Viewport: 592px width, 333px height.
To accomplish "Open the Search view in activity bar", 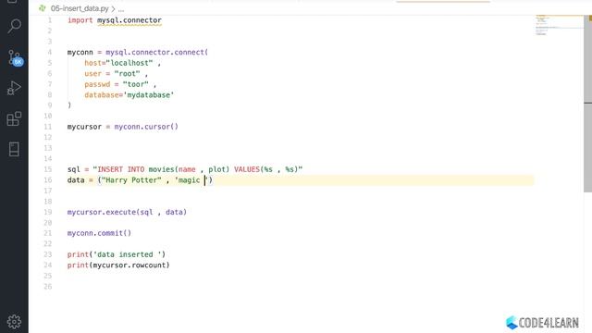I will click(14, 26).
